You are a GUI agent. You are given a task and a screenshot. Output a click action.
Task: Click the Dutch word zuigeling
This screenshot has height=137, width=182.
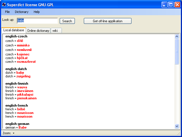pyautogui.click(x=23, y=76)
